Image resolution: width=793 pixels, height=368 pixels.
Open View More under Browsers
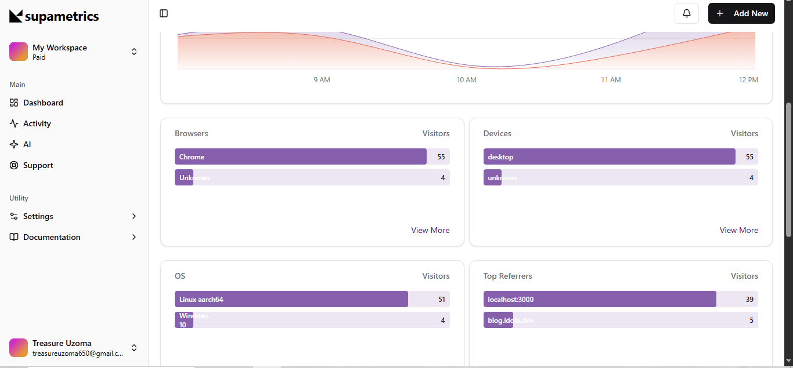point(430,230)
